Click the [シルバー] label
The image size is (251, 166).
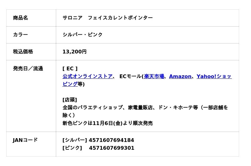pos(75,140)
